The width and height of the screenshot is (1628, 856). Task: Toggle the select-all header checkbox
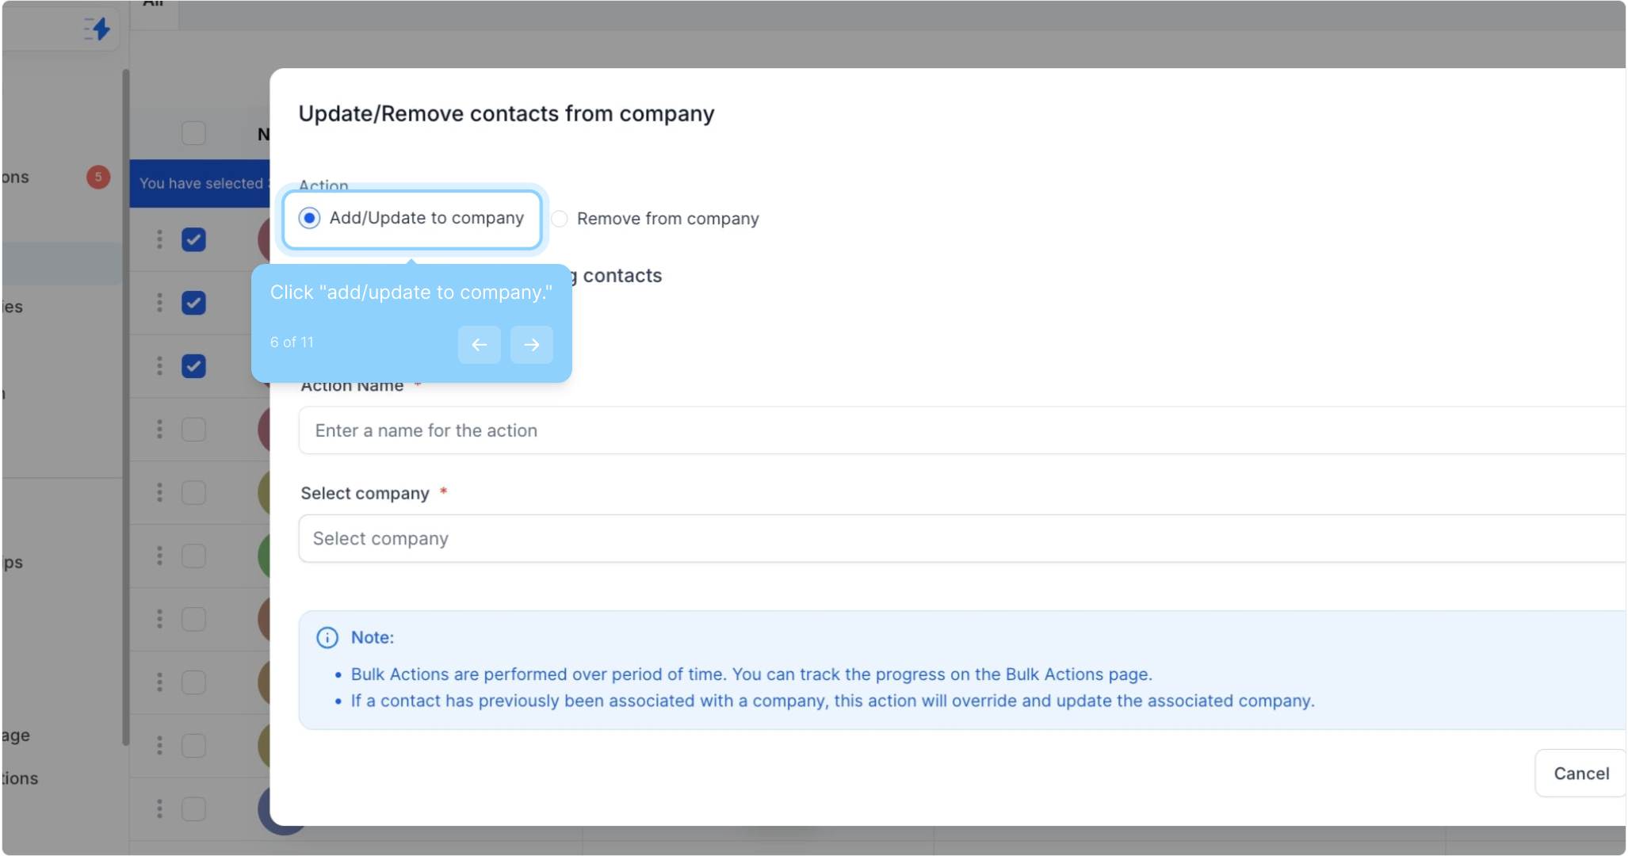[x=193, y=133]
